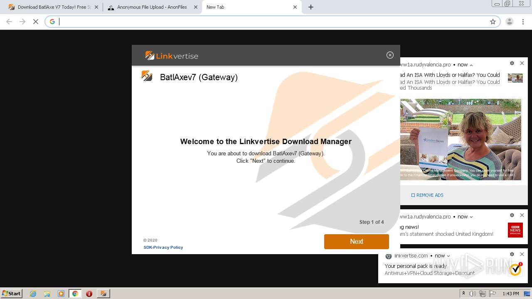
Task: Switch to the Anonymous File Upload - AnonFiles tab
Action: (152, 7)
